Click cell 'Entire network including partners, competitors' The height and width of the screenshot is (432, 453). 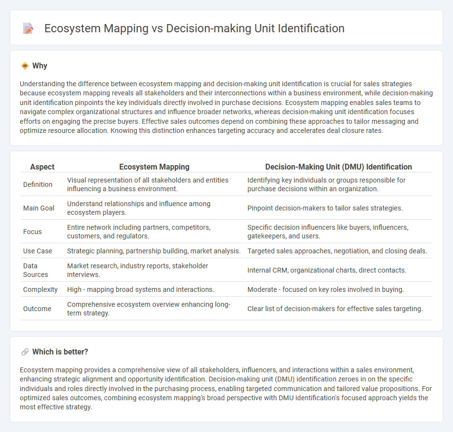point(154,232)
